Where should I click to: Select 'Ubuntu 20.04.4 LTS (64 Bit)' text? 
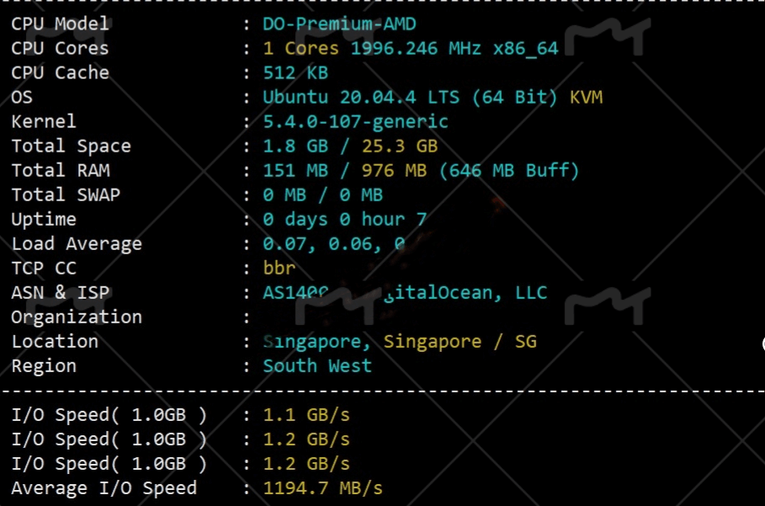tap(410, 97)
